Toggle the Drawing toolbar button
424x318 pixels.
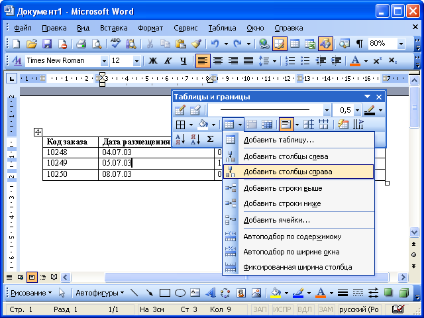click(x=325, y=44)
